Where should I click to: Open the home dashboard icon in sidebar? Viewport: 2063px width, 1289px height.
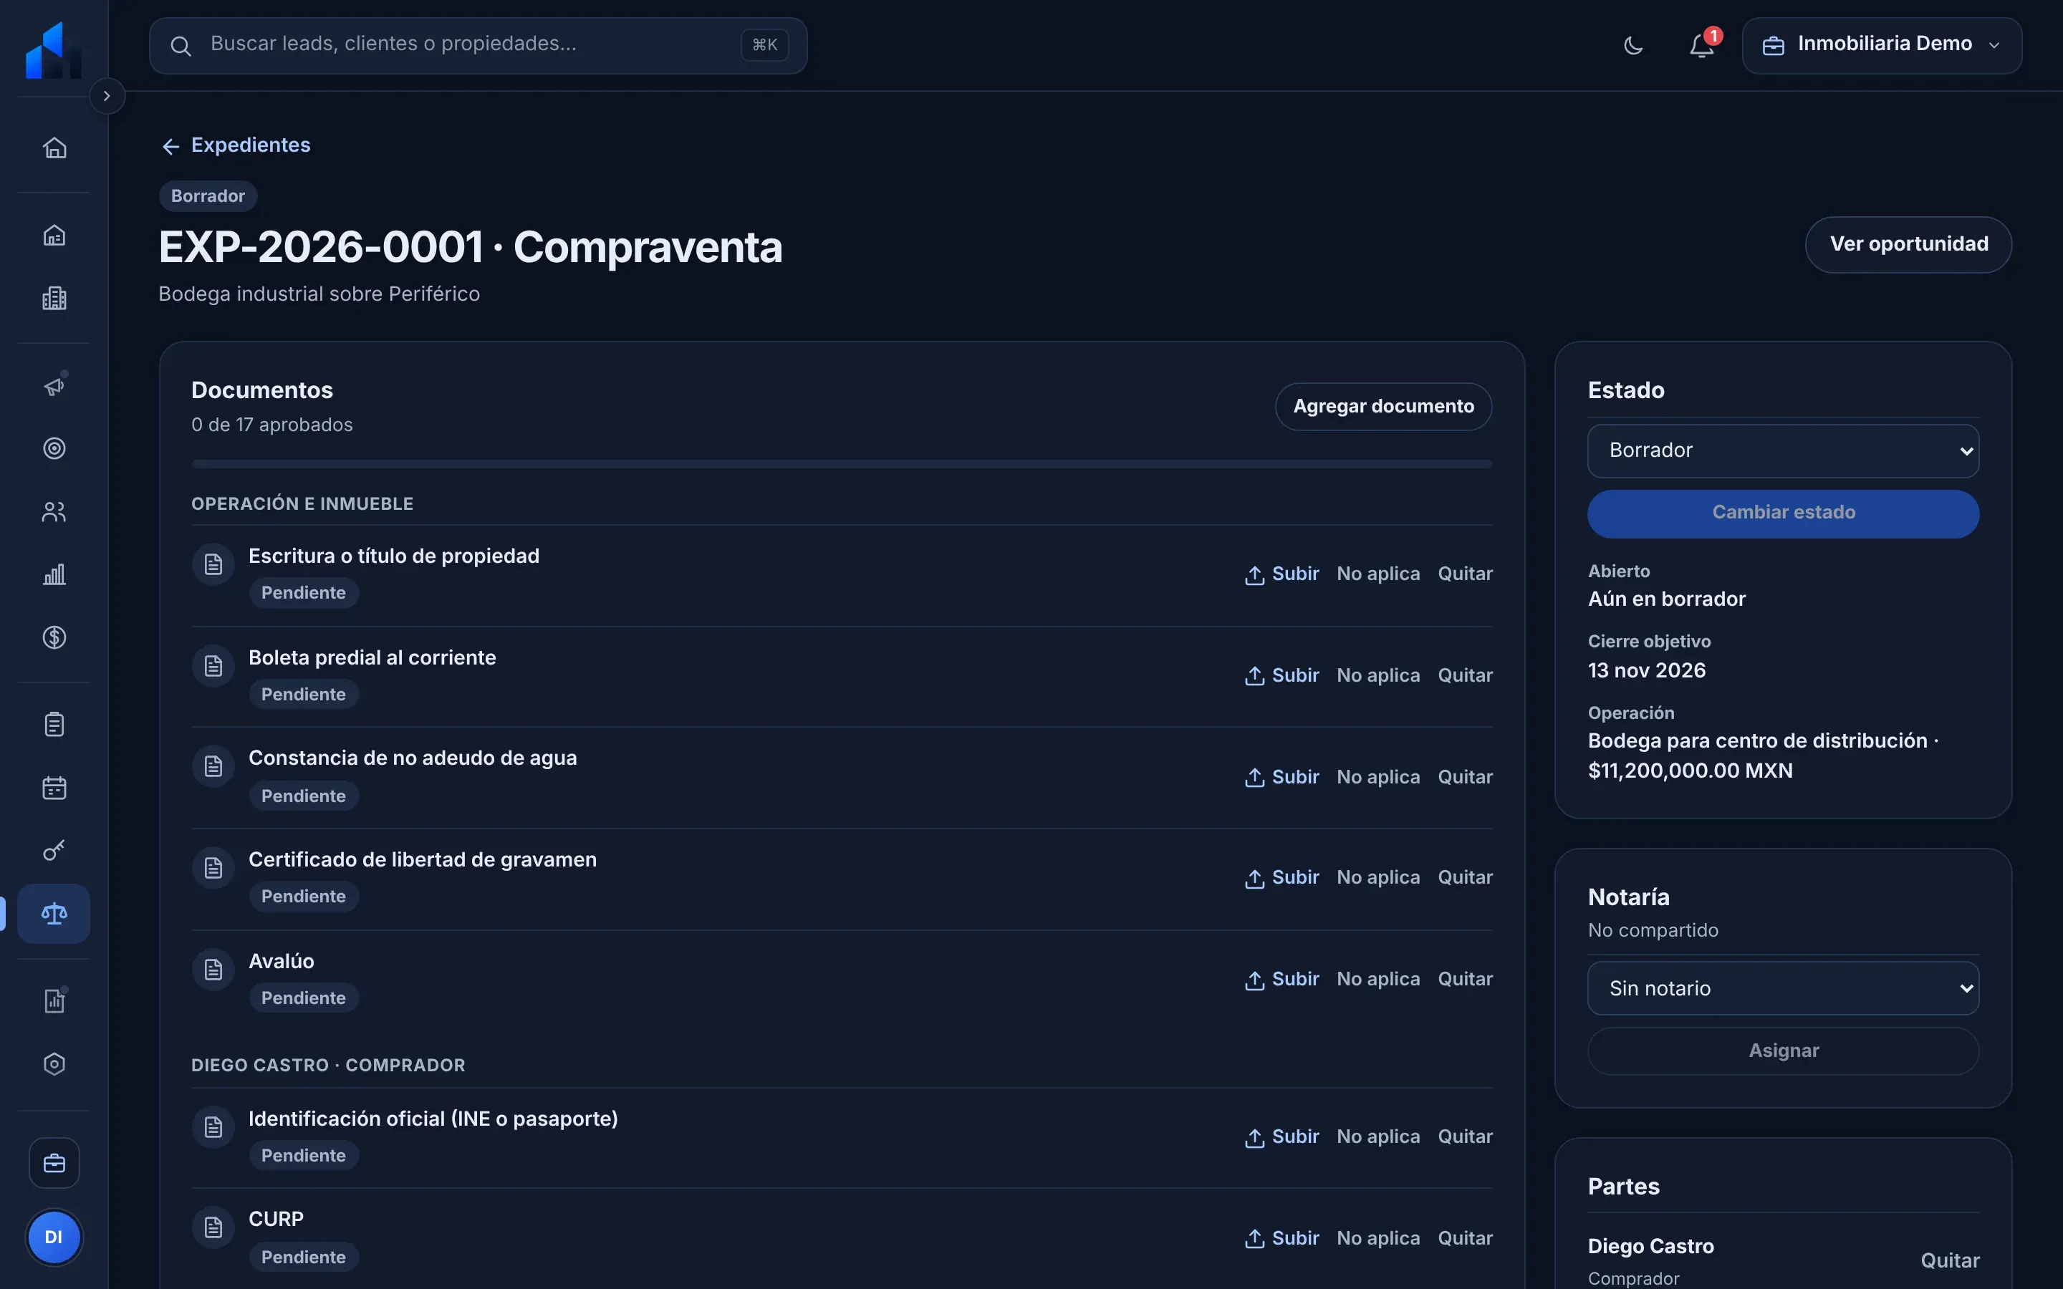pos(54,148)
